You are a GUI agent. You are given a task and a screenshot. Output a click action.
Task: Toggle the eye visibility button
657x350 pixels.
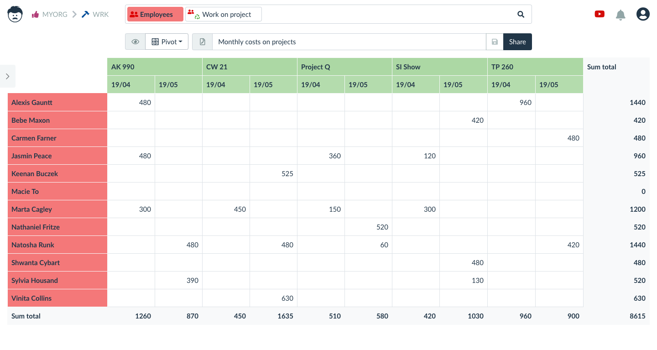point(136,42)
